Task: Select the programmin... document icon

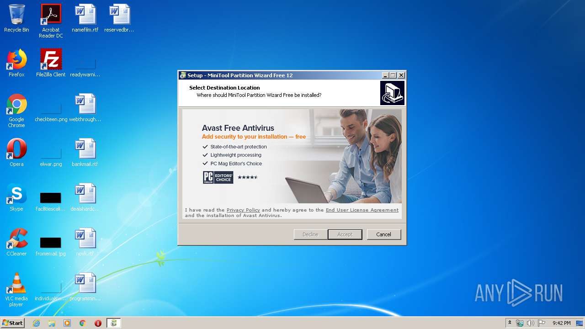Action: (85, 287)
